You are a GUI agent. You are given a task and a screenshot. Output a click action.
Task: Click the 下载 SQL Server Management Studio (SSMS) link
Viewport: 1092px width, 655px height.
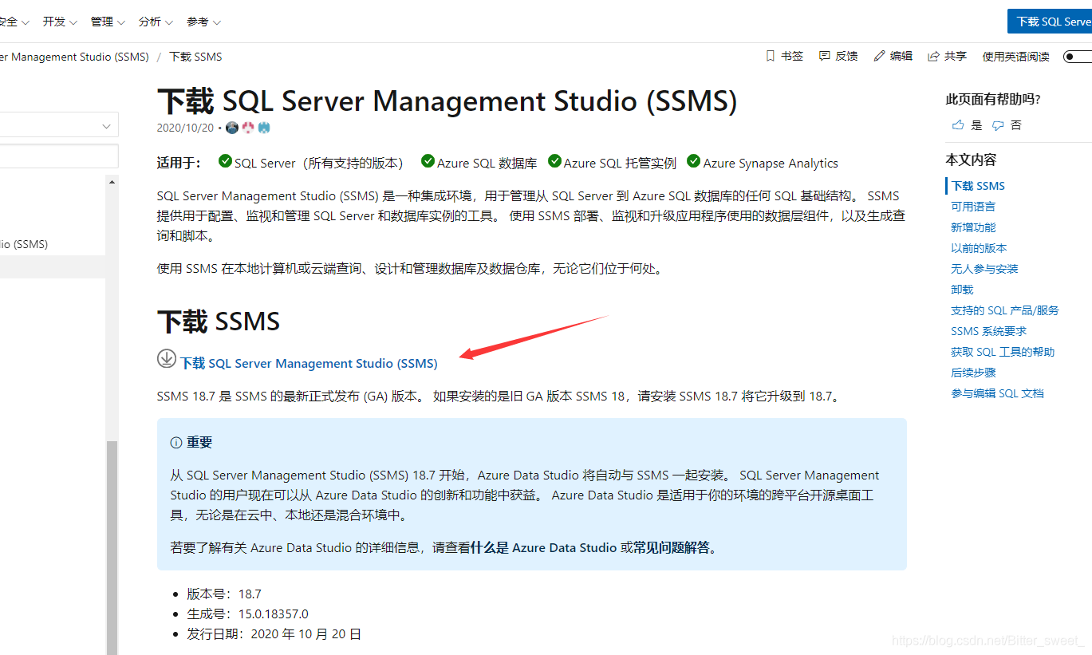(309, 363)
